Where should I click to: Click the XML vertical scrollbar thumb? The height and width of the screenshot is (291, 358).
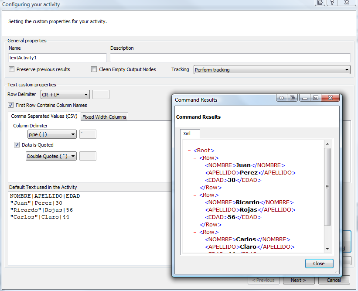coord(327,187)
